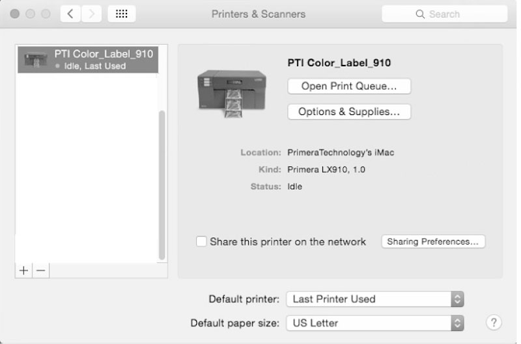Screen dimensions: 521x344
Task: Add a printer with the plus button
Action: click(23, 271)
